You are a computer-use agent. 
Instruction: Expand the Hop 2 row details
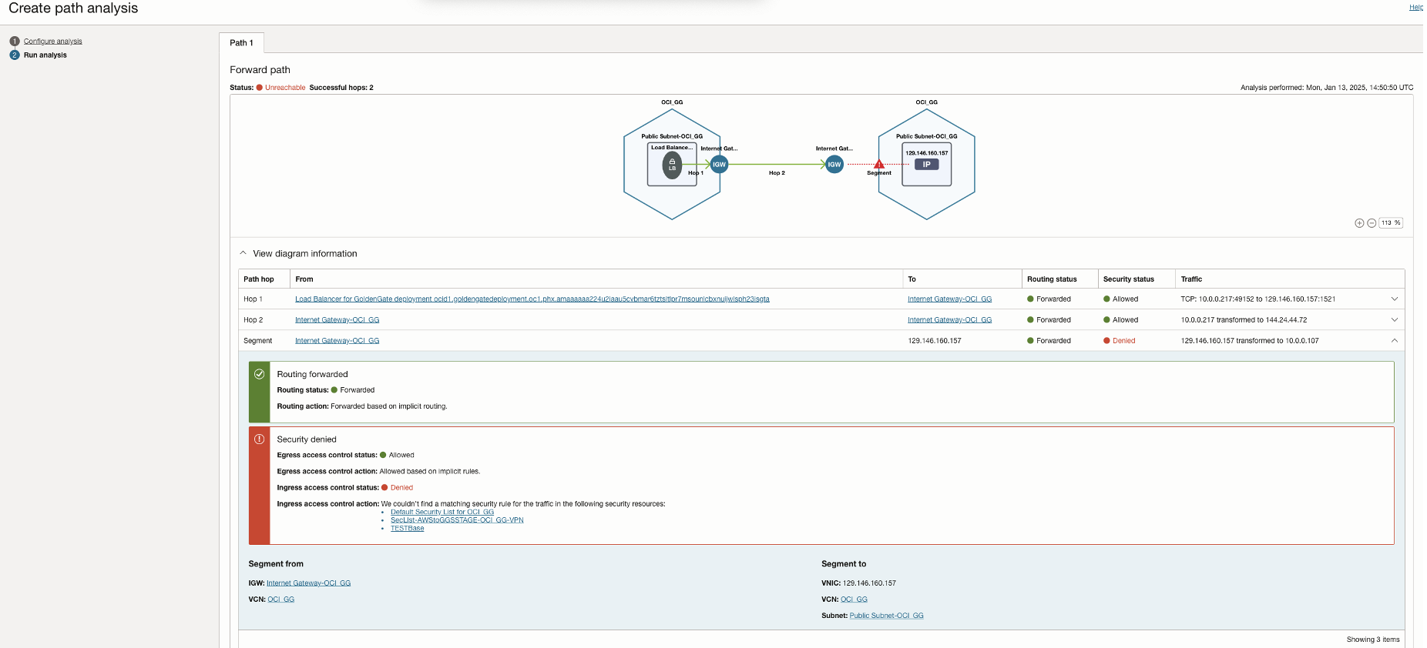(1395, 320)
